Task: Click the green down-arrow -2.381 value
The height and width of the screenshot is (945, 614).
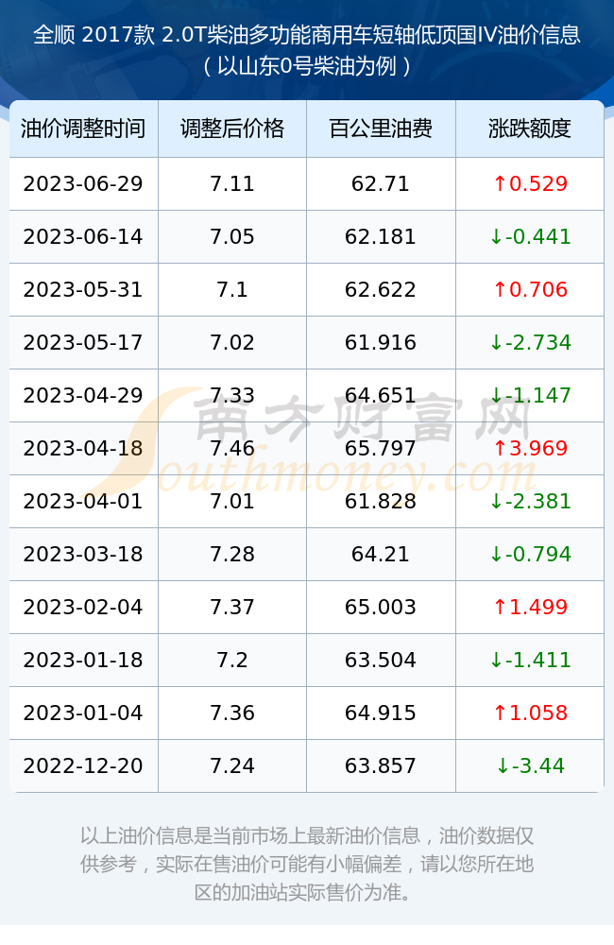Action: [530, 502]
